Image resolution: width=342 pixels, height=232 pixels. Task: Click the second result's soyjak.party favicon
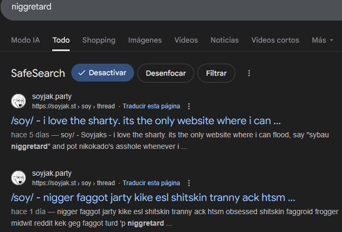(x=18, y=178)
